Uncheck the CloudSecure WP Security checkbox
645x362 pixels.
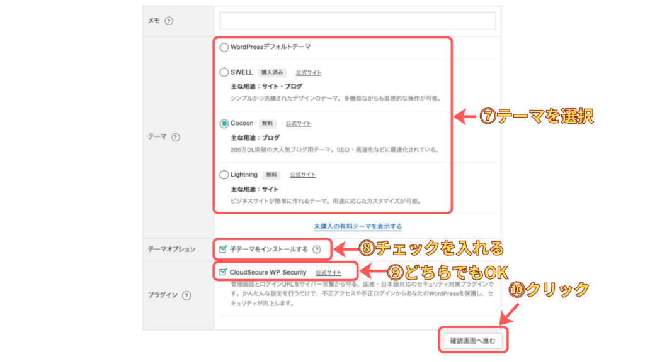tap(223, 273)
